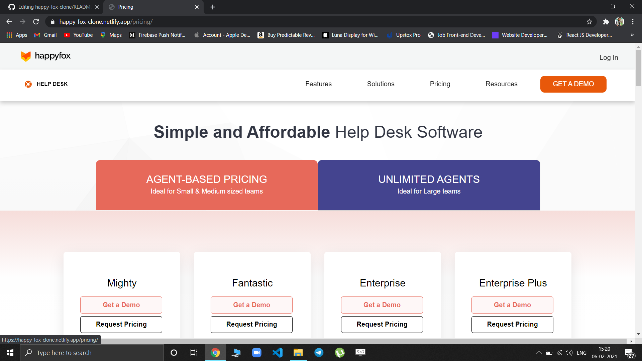Image resolution: width=642 pixels, height=361 pixels.
Task: Click Request Pricing under Enterprise Plus
Action: 512,325
